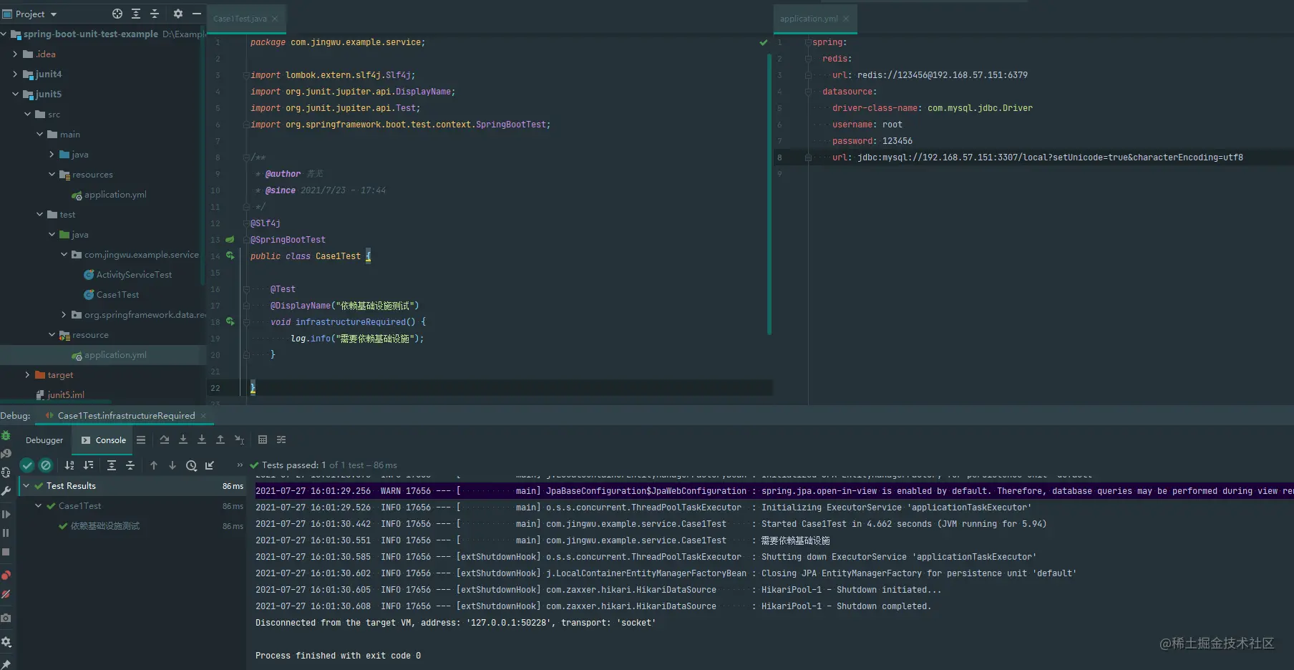Click the thread dump camera icon
1294x670 pixels.
pyautogui.click(x=6, y=618)
